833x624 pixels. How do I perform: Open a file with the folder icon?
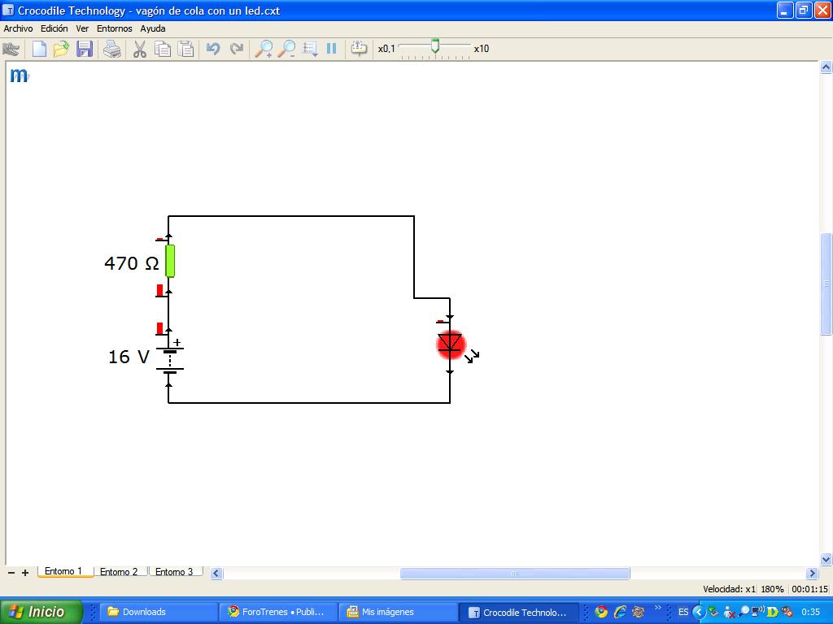tap(61, 49)
